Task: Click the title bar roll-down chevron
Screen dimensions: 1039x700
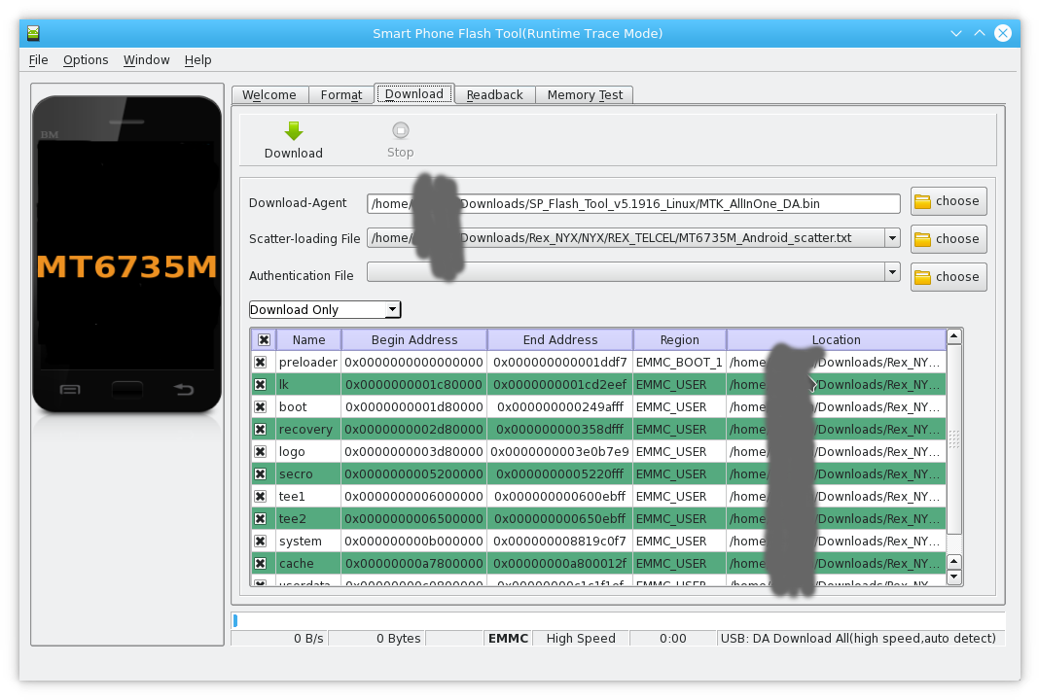Action: tap(955, 33)
